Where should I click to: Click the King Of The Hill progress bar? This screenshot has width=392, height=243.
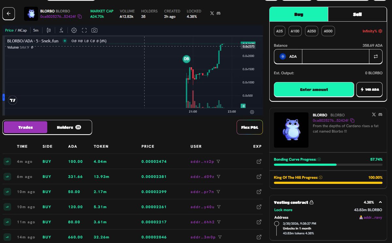tap(328, 183)
